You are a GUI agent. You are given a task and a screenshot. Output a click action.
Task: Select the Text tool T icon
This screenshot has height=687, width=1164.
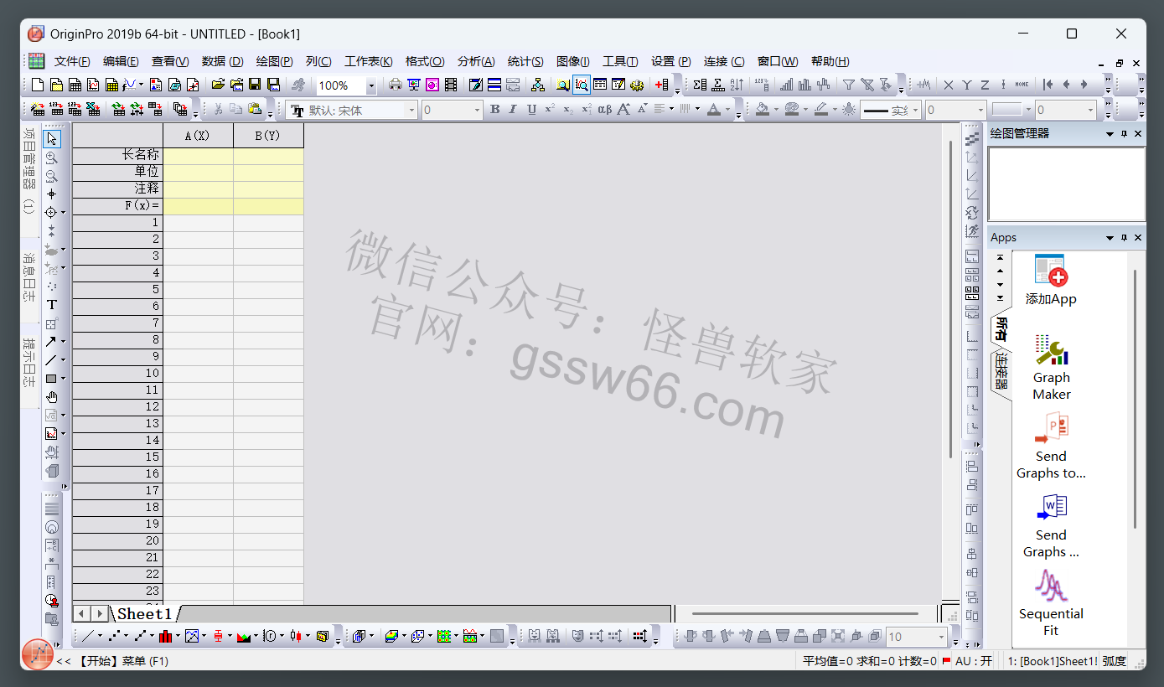pos(52,305)
